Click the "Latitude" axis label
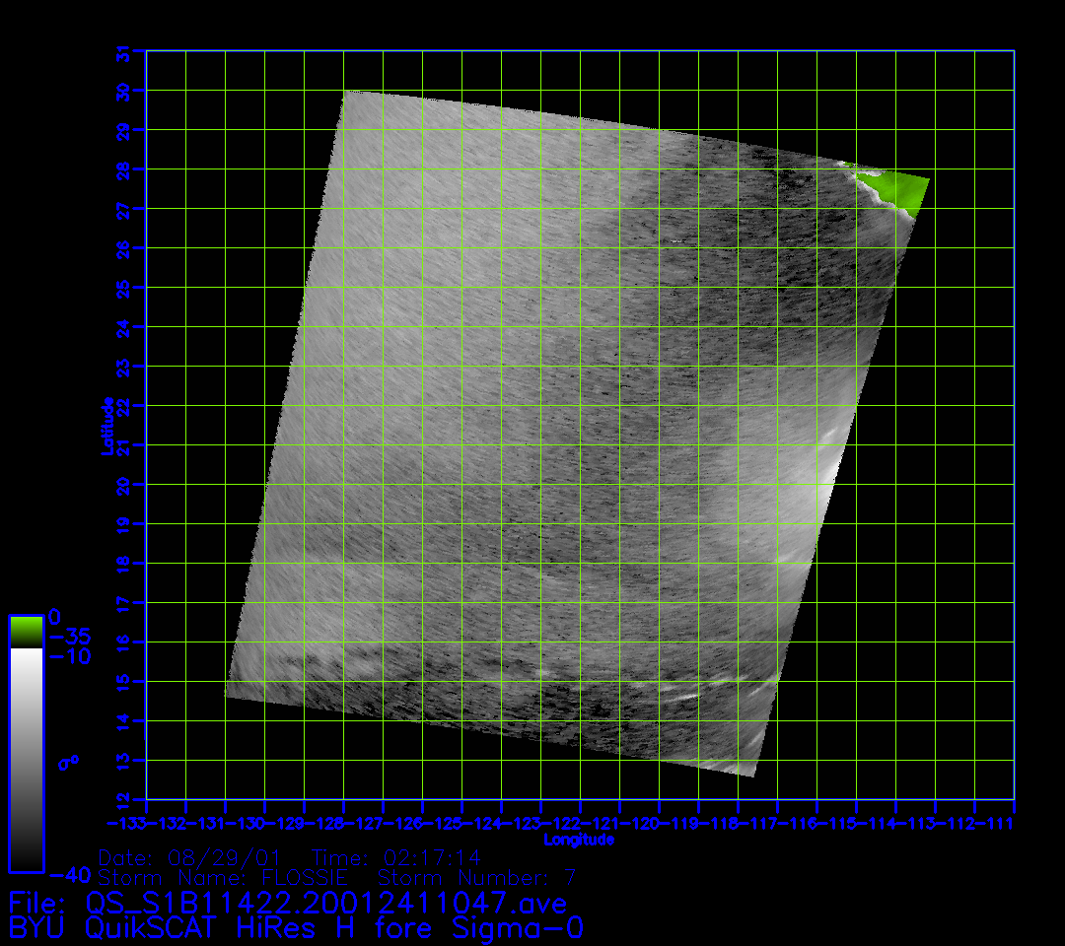This screenshot has width=1065, height=946. (x=106, y=425)
